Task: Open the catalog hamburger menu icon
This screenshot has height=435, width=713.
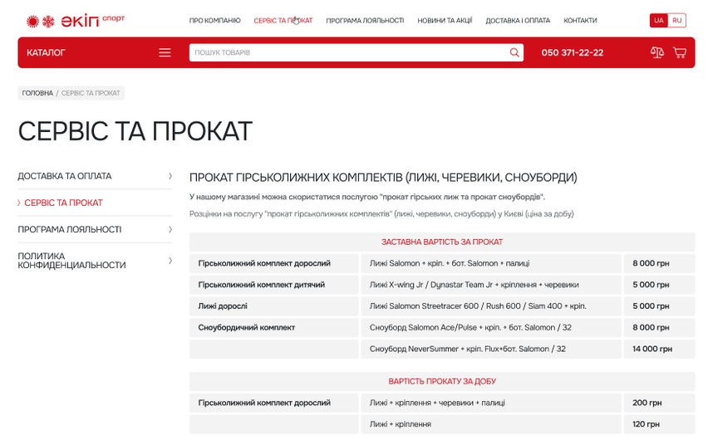Action: tap(165, 52)
